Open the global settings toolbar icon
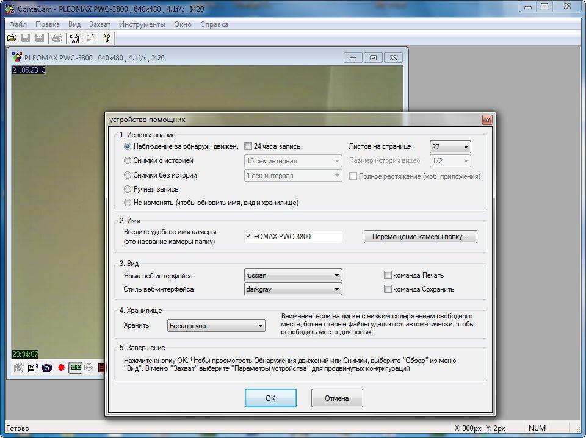Image resolution: width=586 pixels, height=438 pixels. click(75, 38)
